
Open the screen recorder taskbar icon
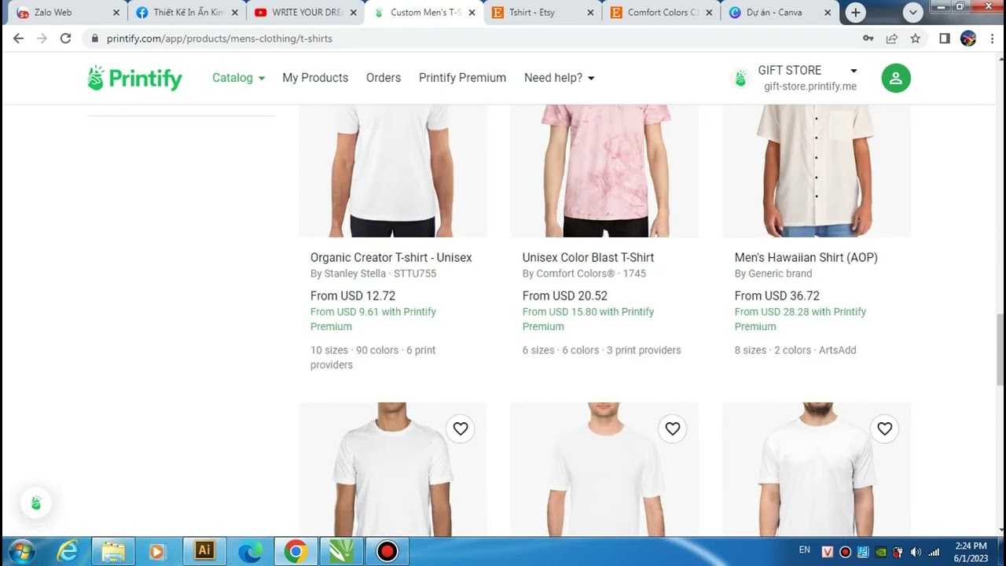click(x=387, y=552)
